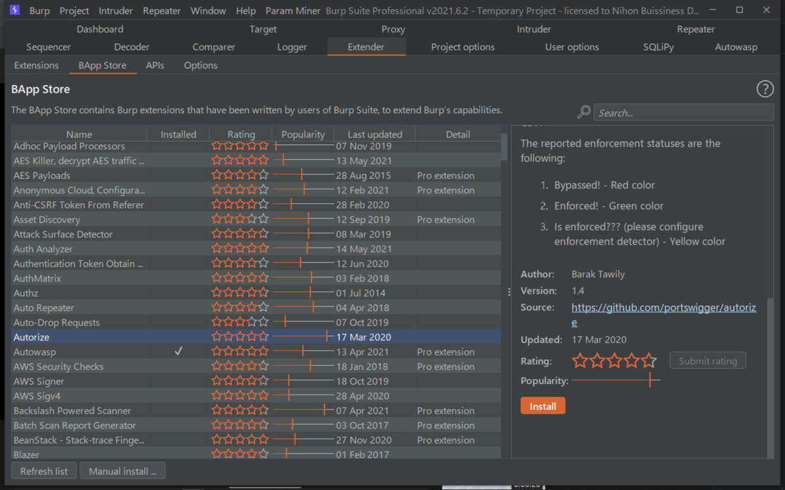Image resolution: width=785 pixels, height=490 pixels.
Task: Open the Autowasp tab
Action: point(736,47)
